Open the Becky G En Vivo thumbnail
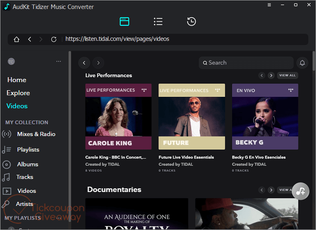The image size is (316, 230). pos(265,116)
